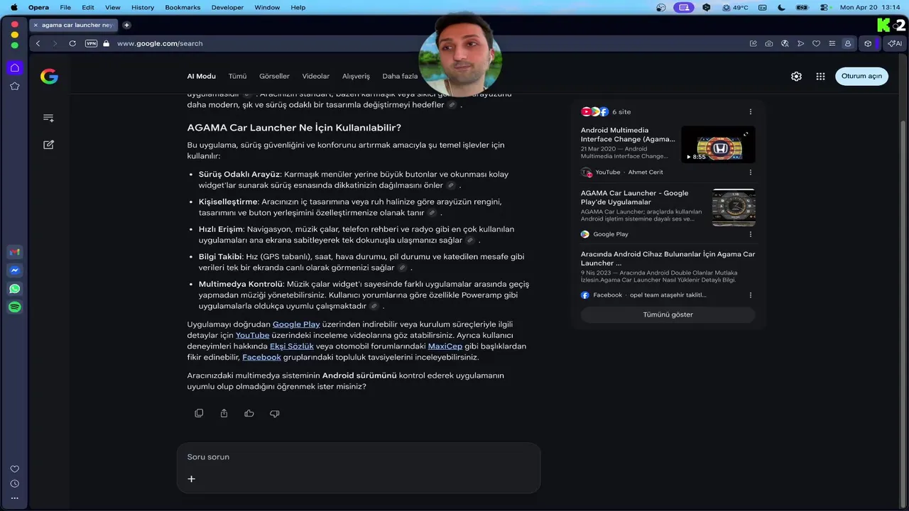Switch to the Alışveriş tab
The image size is (909, 511).
[x=356, y=76]
